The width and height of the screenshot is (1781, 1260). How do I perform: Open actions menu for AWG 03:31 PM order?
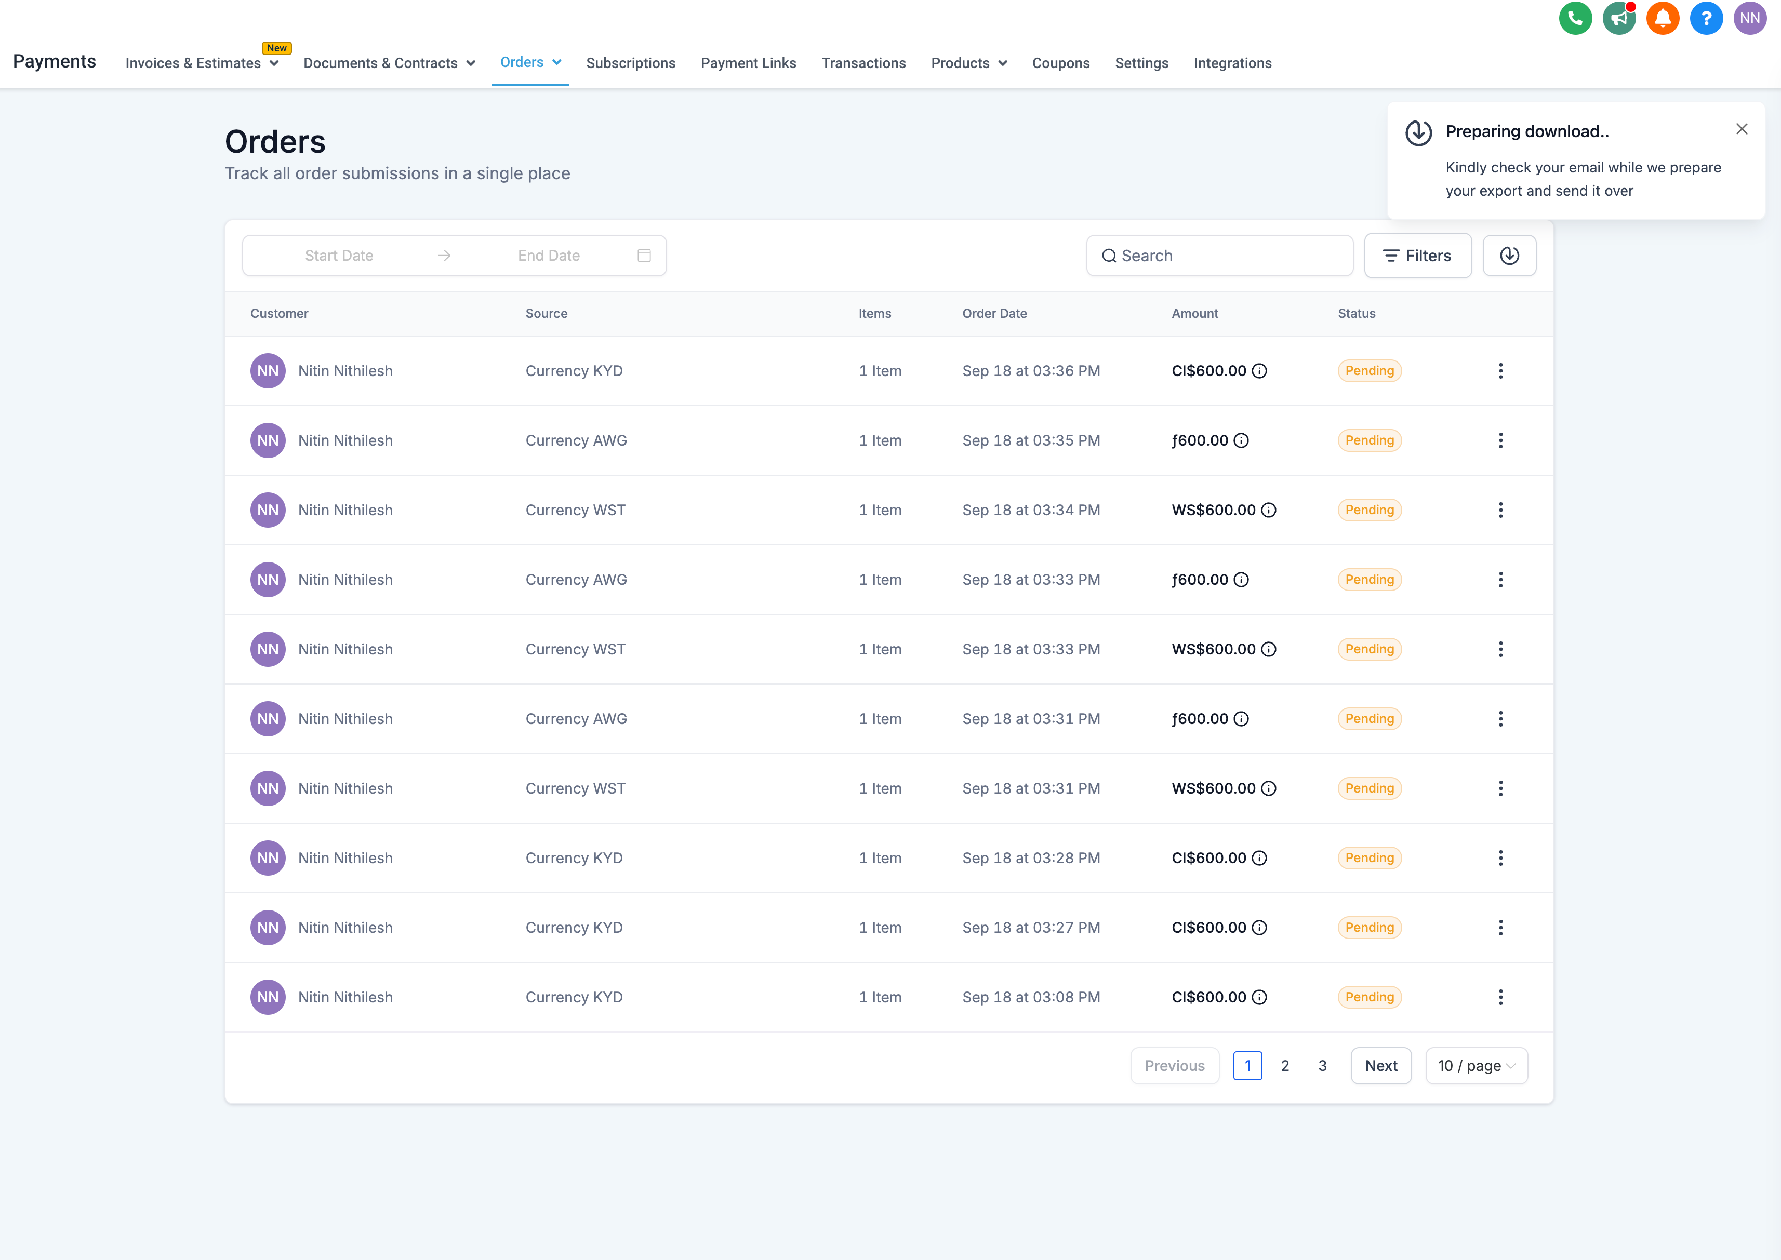pyautogui.click(x=1500, y=718)
